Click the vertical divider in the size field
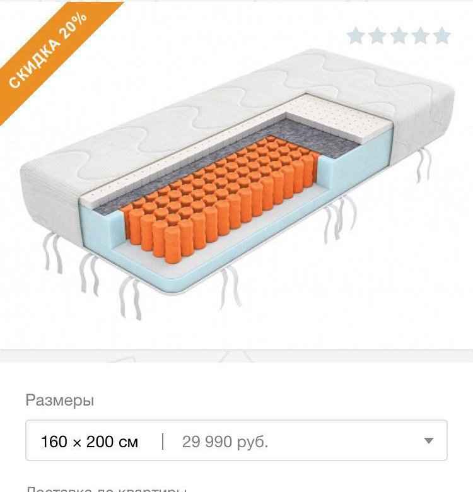 [163, 442]
